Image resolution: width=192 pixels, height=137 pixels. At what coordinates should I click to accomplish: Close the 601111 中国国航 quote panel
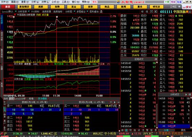(190, 12)
